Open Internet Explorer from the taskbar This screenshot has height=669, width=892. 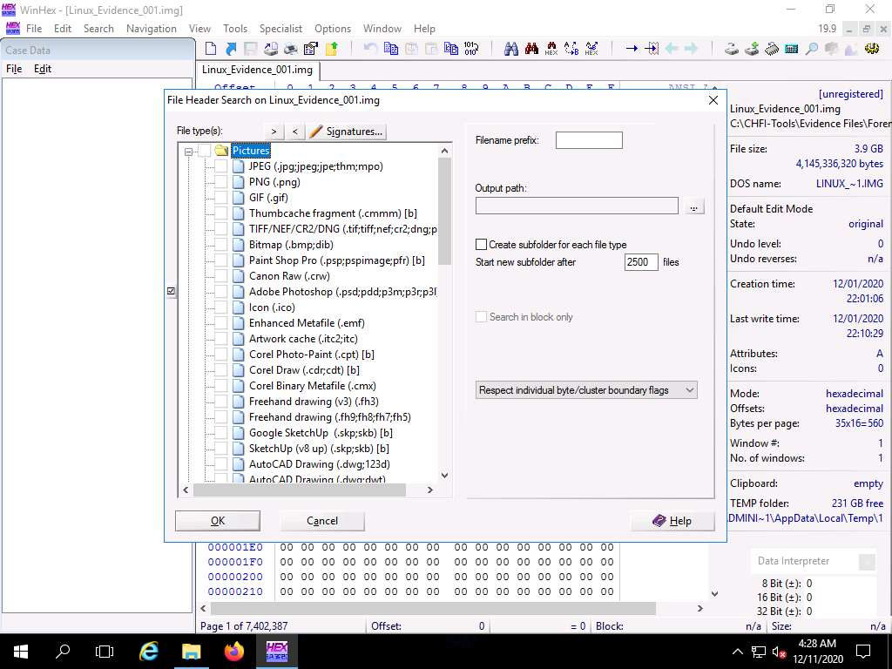pos(148,652)
